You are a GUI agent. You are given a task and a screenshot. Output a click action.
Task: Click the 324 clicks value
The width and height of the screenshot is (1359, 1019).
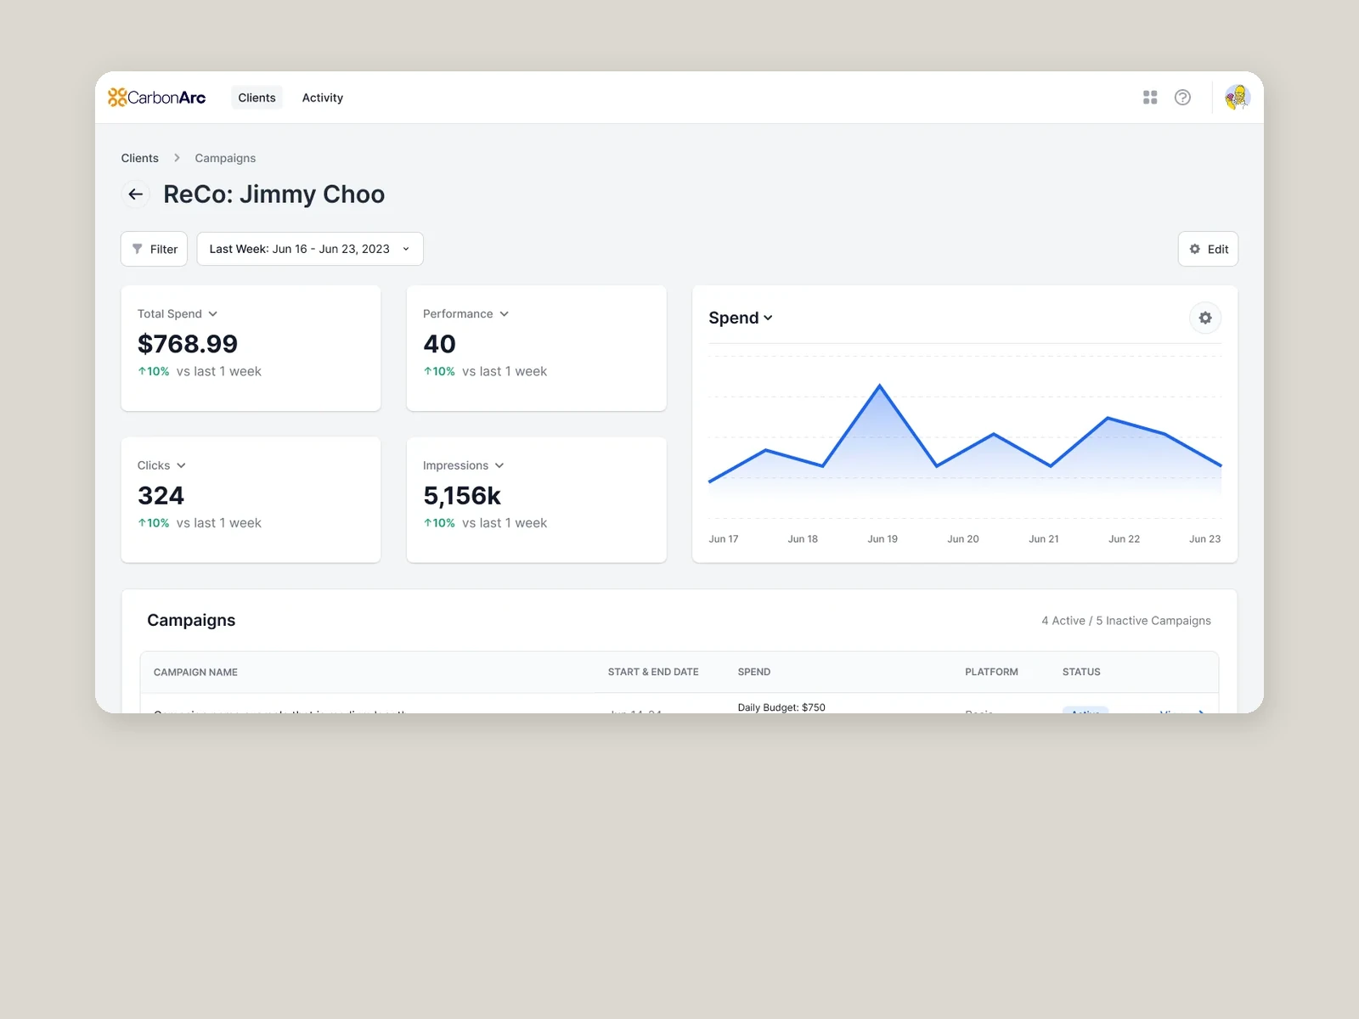[x=161, y=496]
